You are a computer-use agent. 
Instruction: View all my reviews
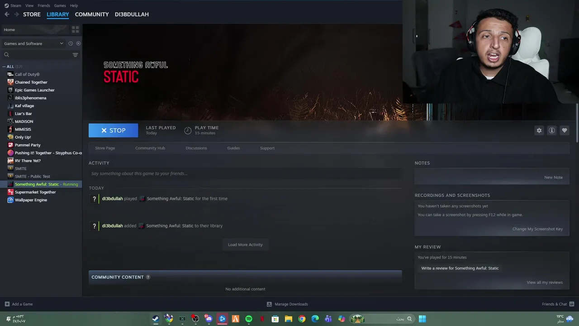(x=545, y=283)
